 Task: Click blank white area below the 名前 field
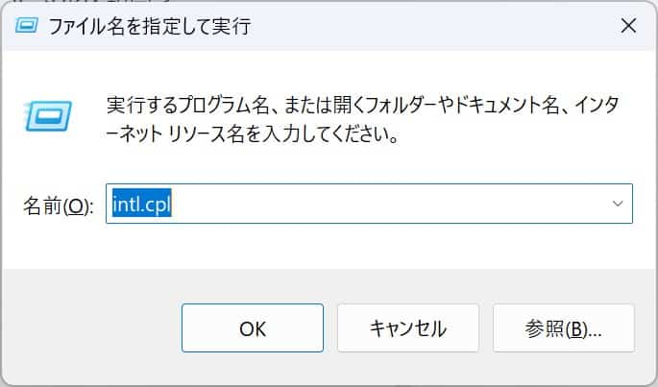point(365,248)
